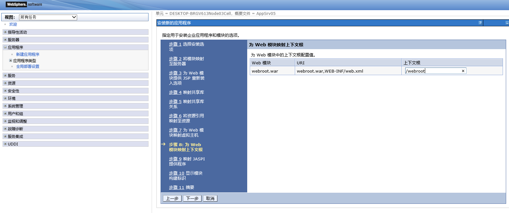Screen dimensions: 509x213
Task: Click the 上一步 button
Action: (x=172, y=198)
